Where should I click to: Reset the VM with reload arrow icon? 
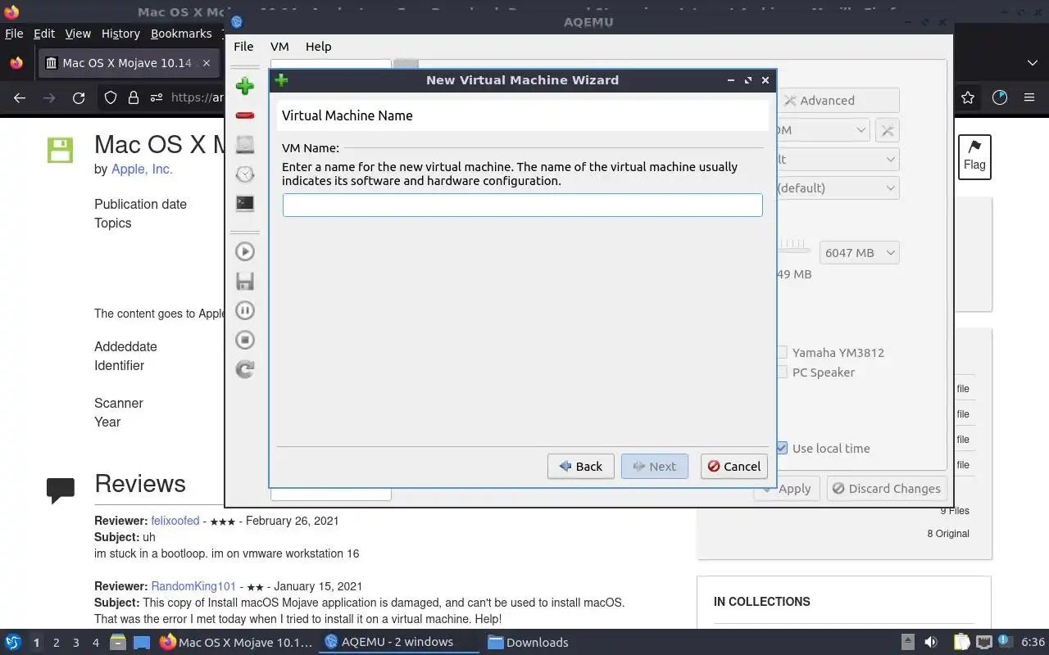[x=244, y=369]
